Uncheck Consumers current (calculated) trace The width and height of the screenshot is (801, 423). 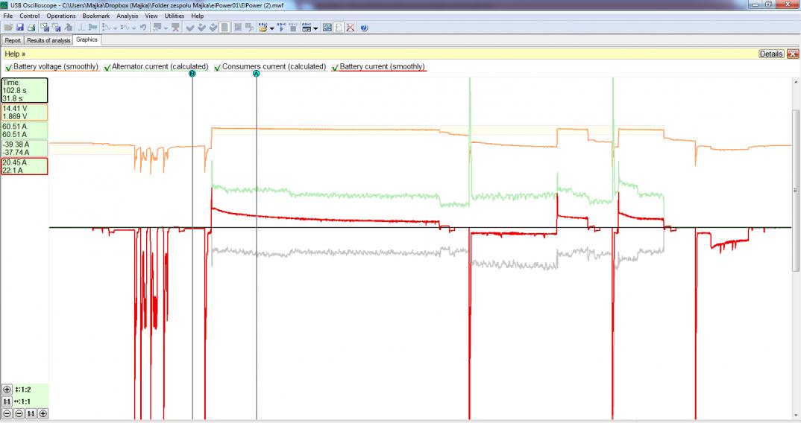point(218,67)
